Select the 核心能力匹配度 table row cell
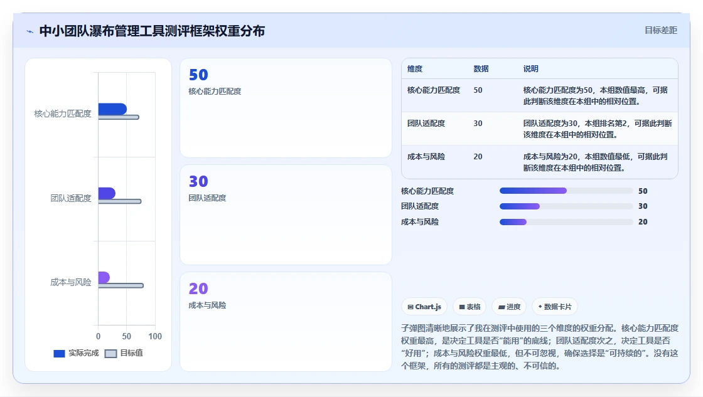 point(434,90)
